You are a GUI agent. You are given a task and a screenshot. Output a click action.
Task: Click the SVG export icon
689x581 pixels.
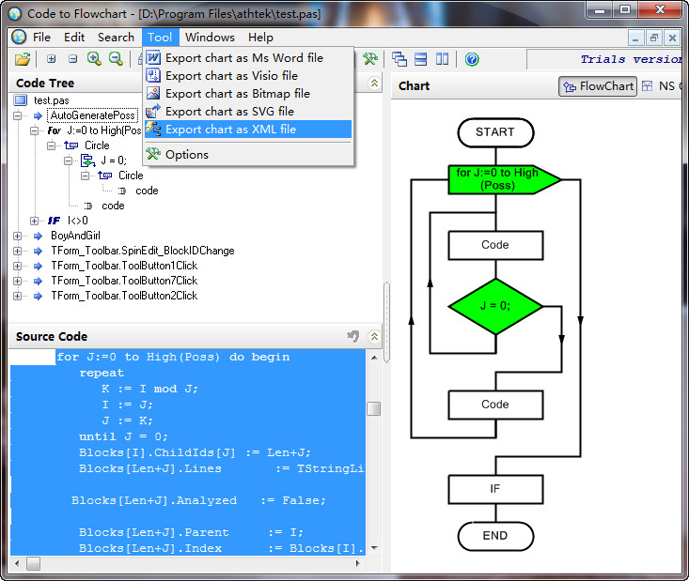(153, 111)
